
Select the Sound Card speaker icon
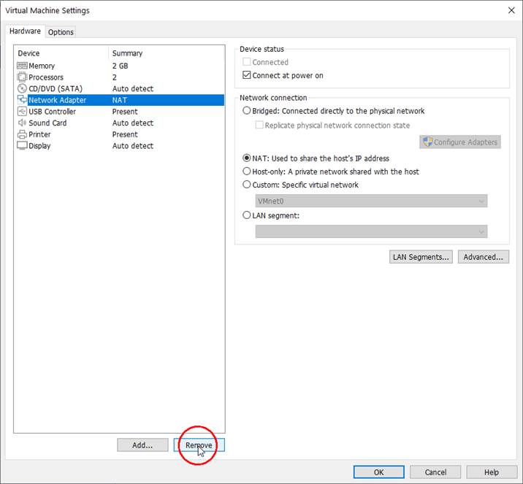[x=22, y=123]
